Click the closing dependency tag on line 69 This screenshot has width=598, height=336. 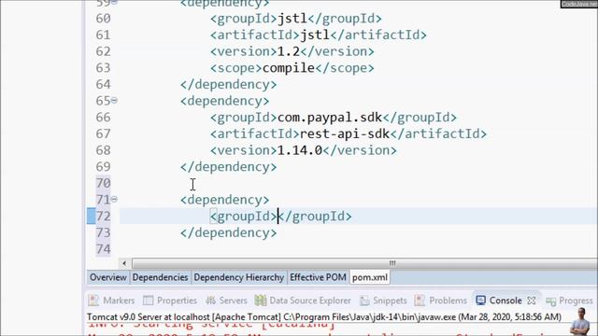coord(228,166)
